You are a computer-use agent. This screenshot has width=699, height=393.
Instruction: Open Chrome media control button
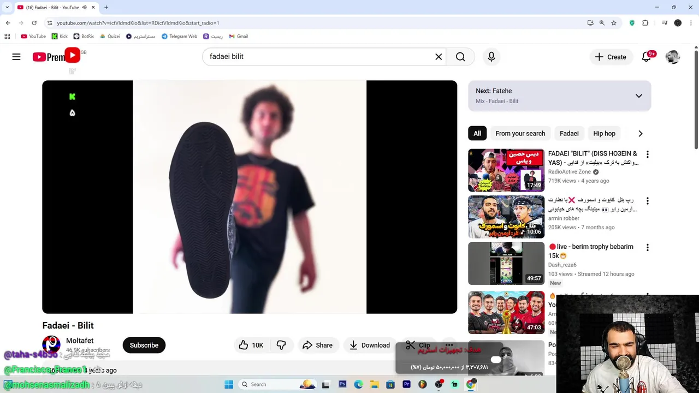coord(665,23)
